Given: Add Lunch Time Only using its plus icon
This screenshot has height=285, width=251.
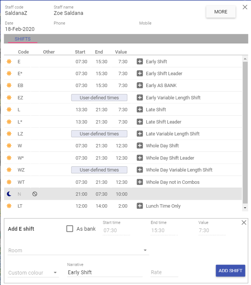Looking at the screenshot, I should coord(140,206).
